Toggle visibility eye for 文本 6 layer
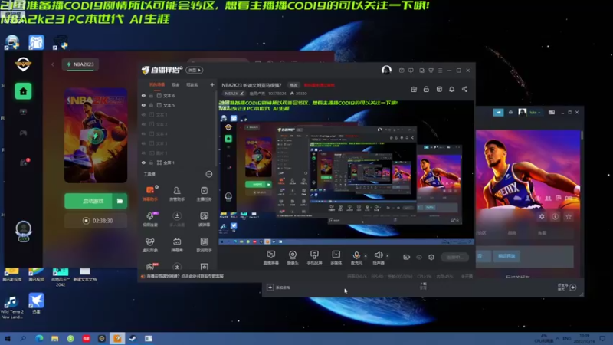This screenshot has width=613, height=345. click(x=143, y=95)
